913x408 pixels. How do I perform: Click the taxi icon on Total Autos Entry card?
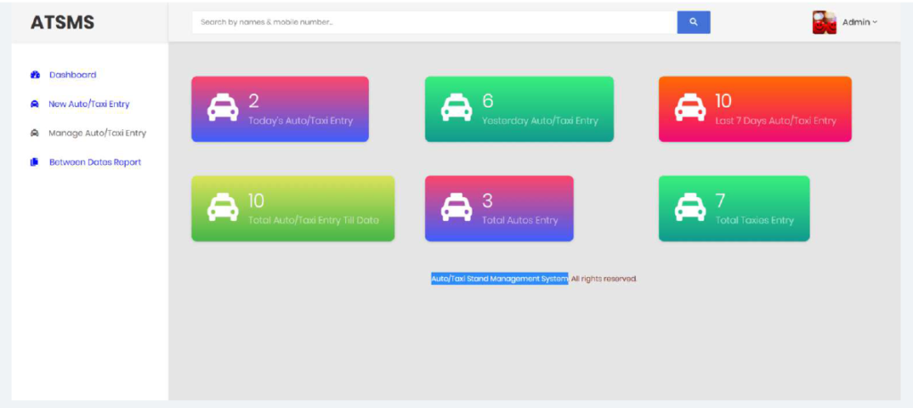point(456,207)
